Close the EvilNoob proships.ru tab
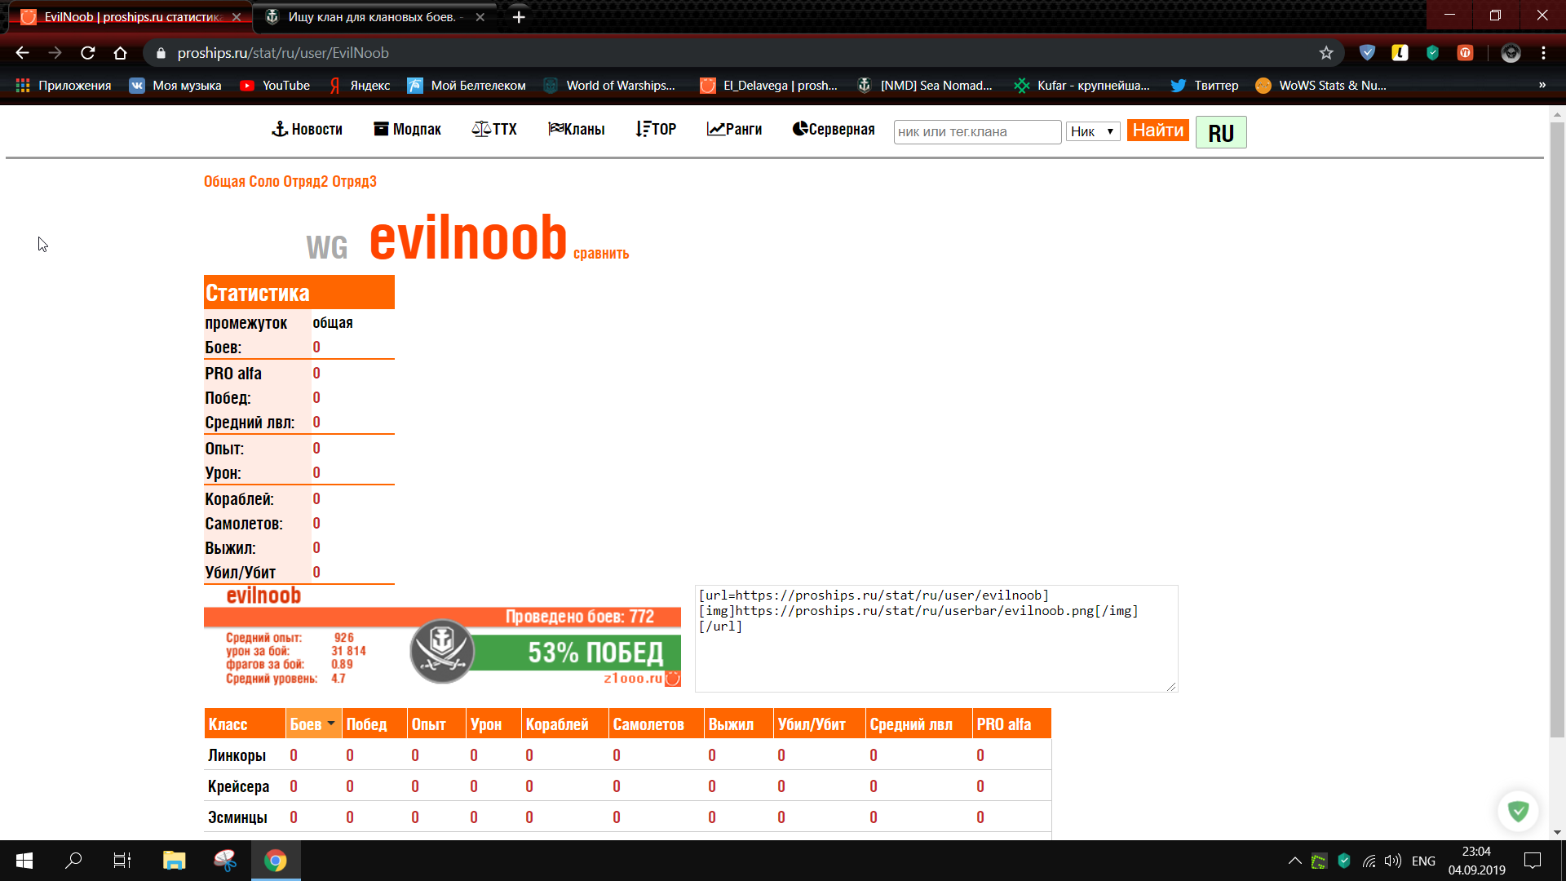This screenshot has height=881, width=1566. [237, 16]
